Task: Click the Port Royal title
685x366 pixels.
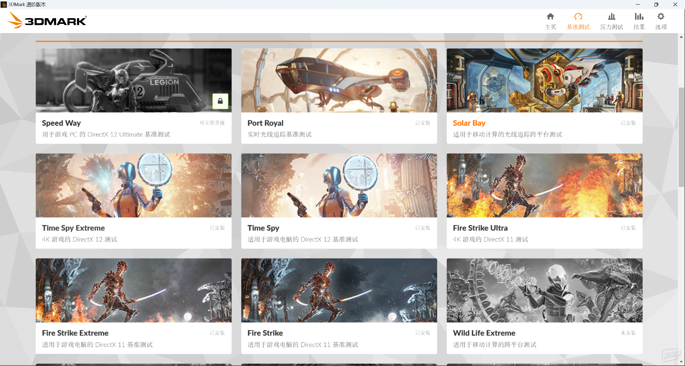Action: [265, 123]
